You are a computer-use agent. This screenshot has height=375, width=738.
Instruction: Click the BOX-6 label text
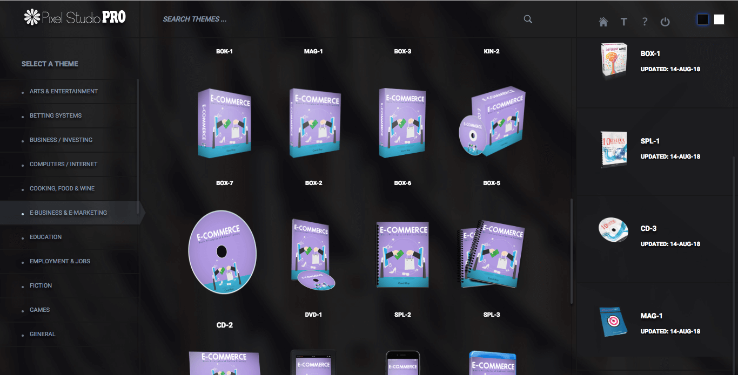pos(403,183)
